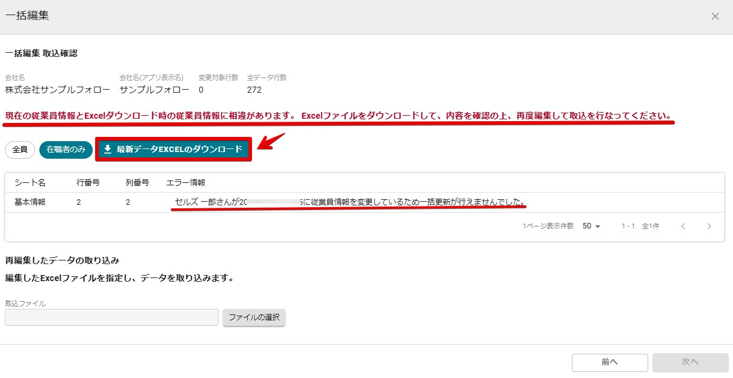The height and width of the screenshot is (378, 733).
Task: Close the 一括編集 dialog with the X icon
Action: tap(715, 16)
